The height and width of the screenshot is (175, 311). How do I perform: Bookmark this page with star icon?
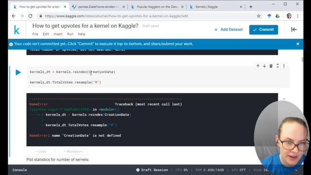tap(259, 16)
